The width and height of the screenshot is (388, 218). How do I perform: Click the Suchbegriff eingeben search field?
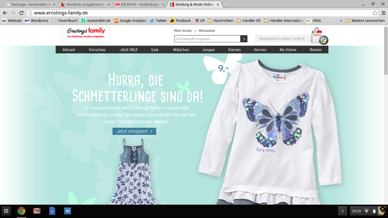click(x=208, y=39)
